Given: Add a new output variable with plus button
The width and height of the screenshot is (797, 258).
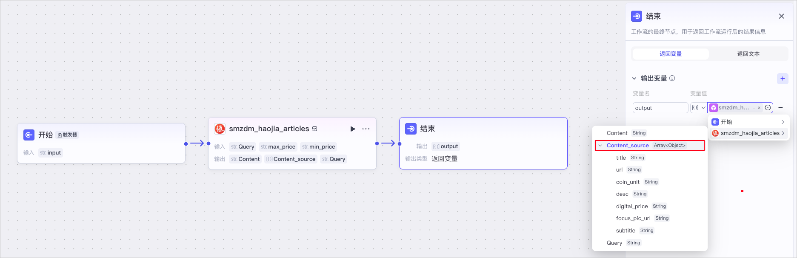Looking at the screenshot, I should (783, 78).
